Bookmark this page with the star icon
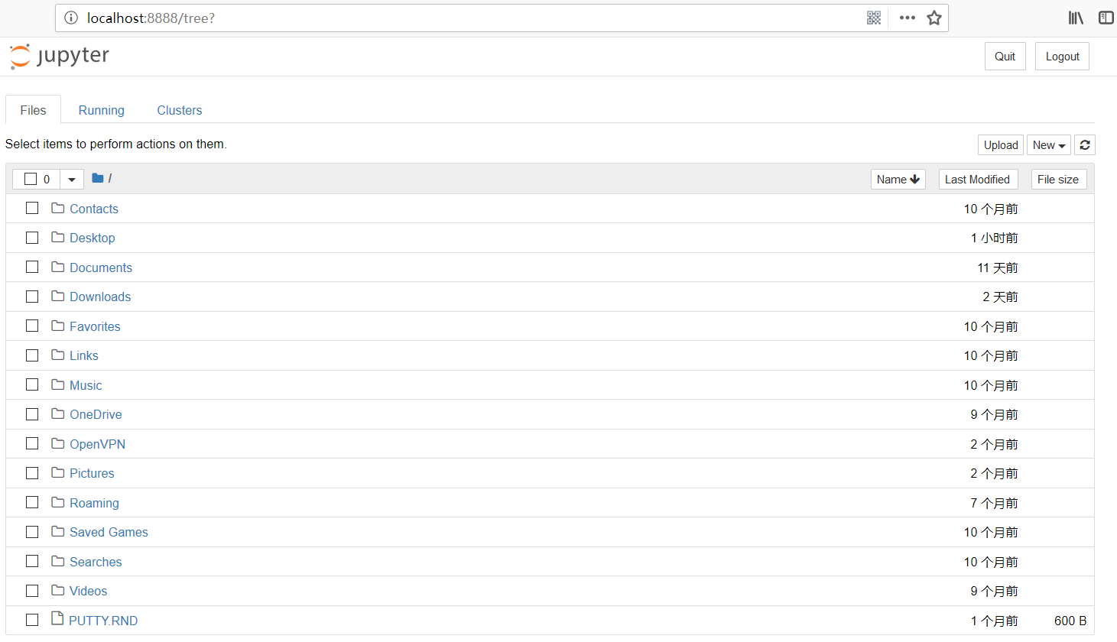Image resolution: width=1117 pixels, height=642 pixels. point(934,18)
